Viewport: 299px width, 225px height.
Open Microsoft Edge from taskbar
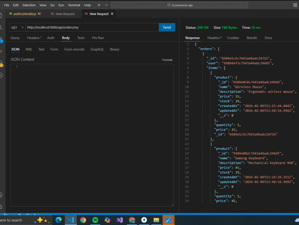tap(59, 220)
